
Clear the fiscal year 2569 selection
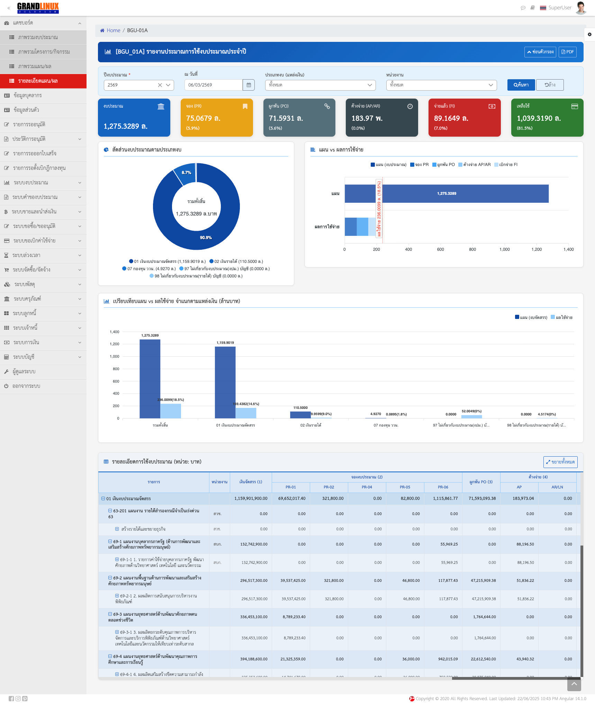tap(160, 85)
